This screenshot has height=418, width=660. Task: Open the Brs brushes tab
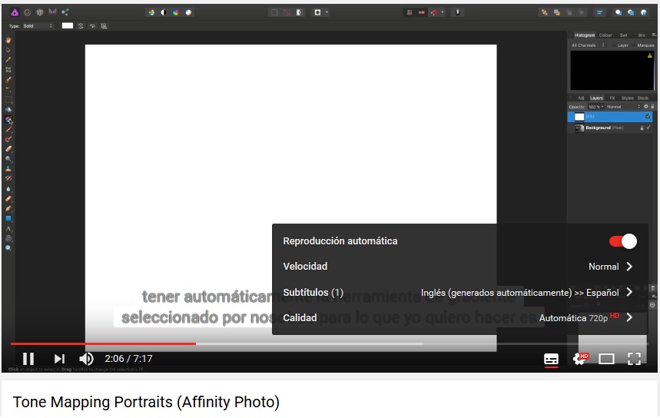642,35
